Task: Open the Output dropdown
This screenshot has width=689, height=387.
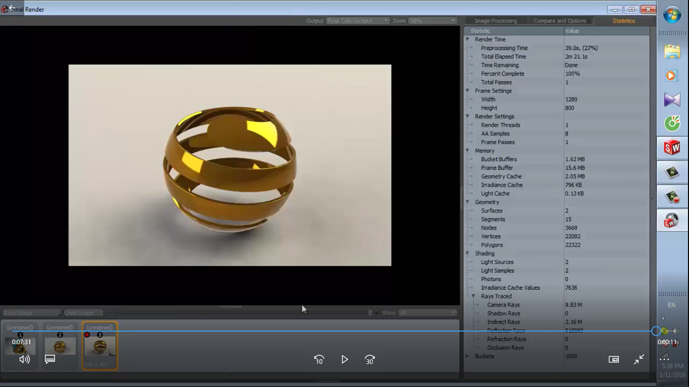Action: [358, 21]
